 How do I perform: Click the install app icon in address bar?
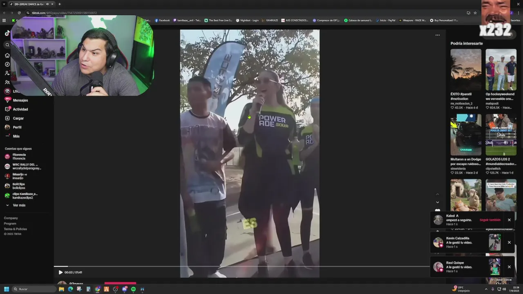click(x=468, y=13)
